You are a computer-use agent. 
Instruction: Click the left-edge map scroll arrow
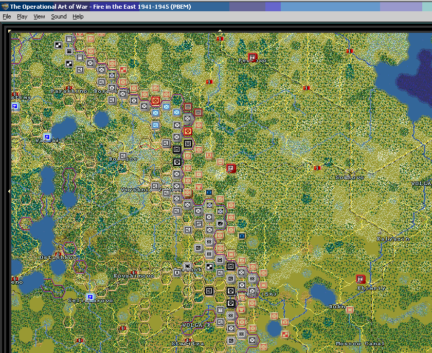pos(9,190)
